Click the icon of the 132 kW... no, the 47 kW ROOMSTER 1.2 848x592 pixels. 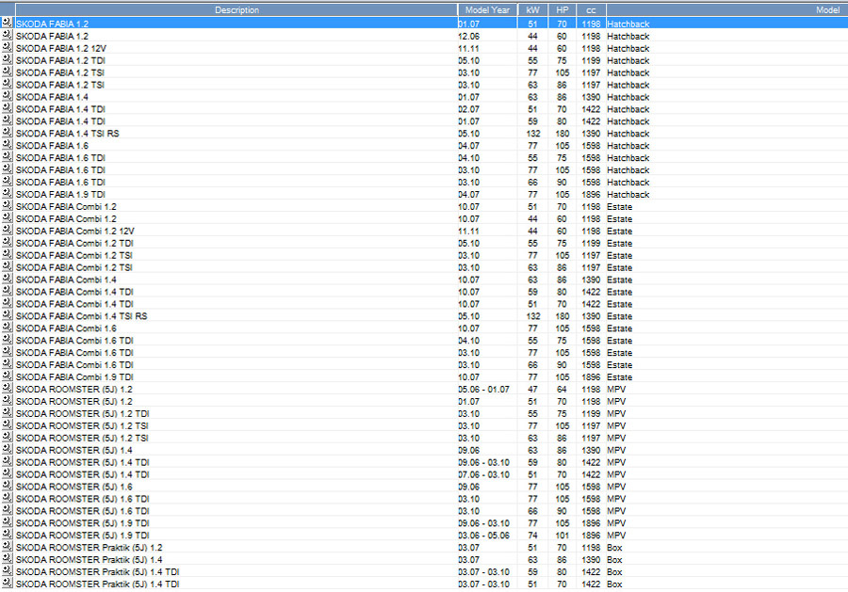point(7,388)
